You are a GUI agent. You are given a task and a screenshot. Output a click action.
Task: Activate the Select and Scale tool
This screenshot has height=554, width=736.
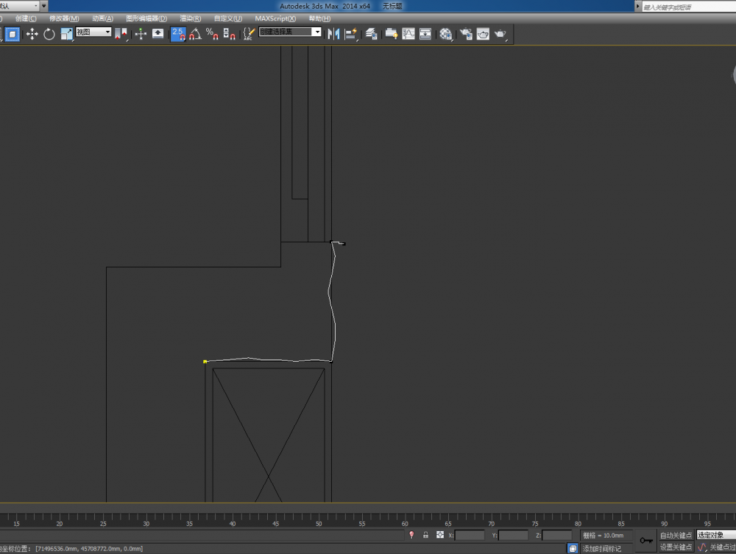coord(66,34)
